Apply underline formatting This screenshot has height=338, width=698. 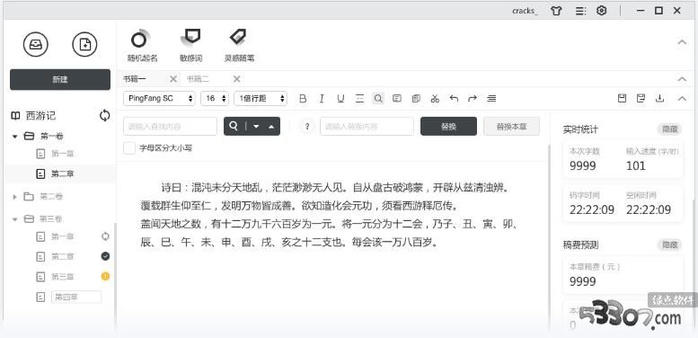pyautogui.click(x=340, y=98)
